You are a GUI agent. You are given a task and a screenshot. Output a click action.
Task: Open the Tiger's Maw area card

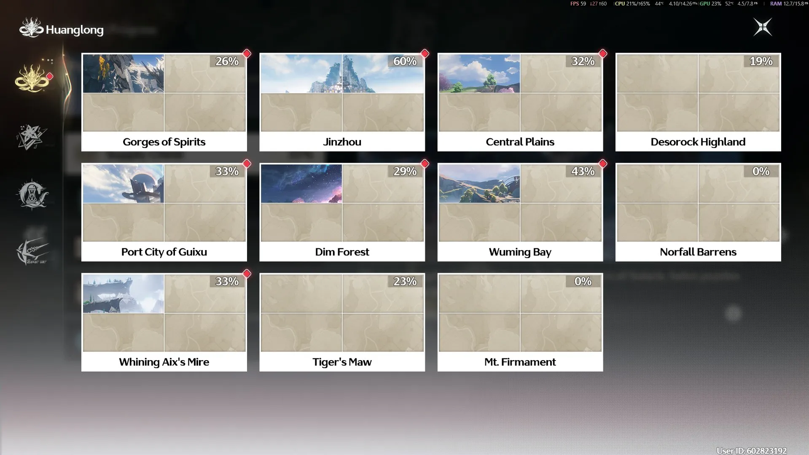342,322
